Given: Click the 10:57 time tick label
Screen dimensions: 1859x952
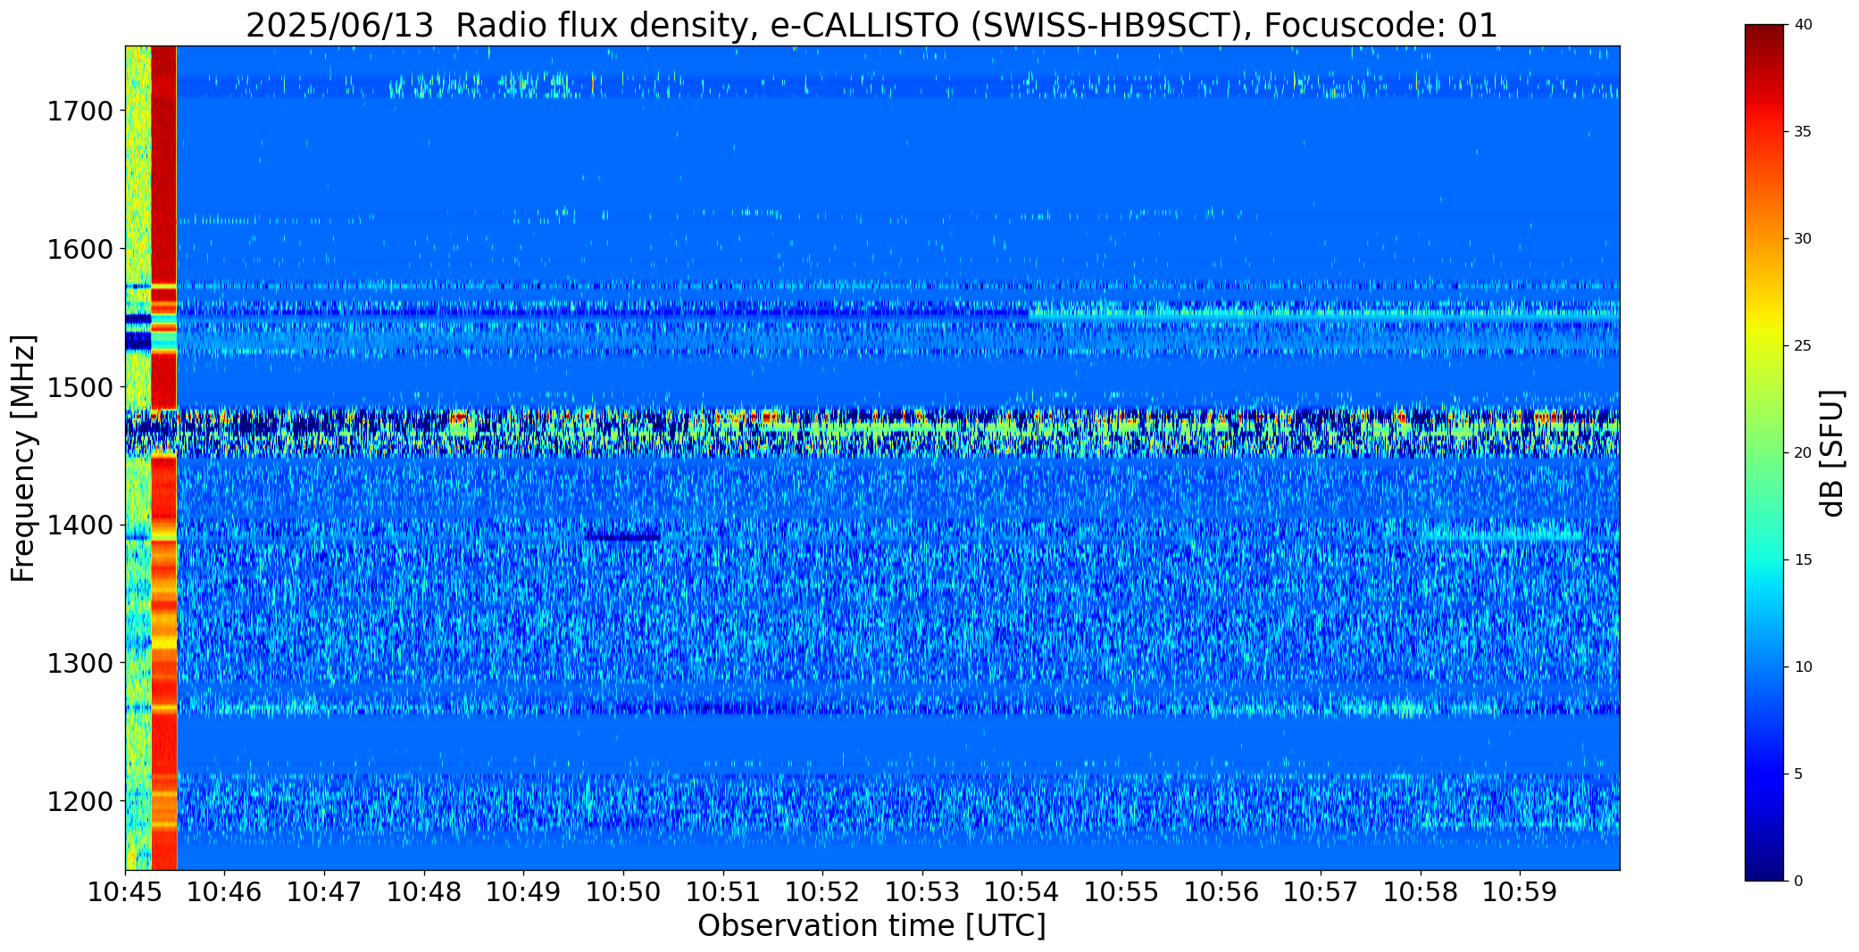Looking at the screenshot, I should click(x=1321, y=891).
